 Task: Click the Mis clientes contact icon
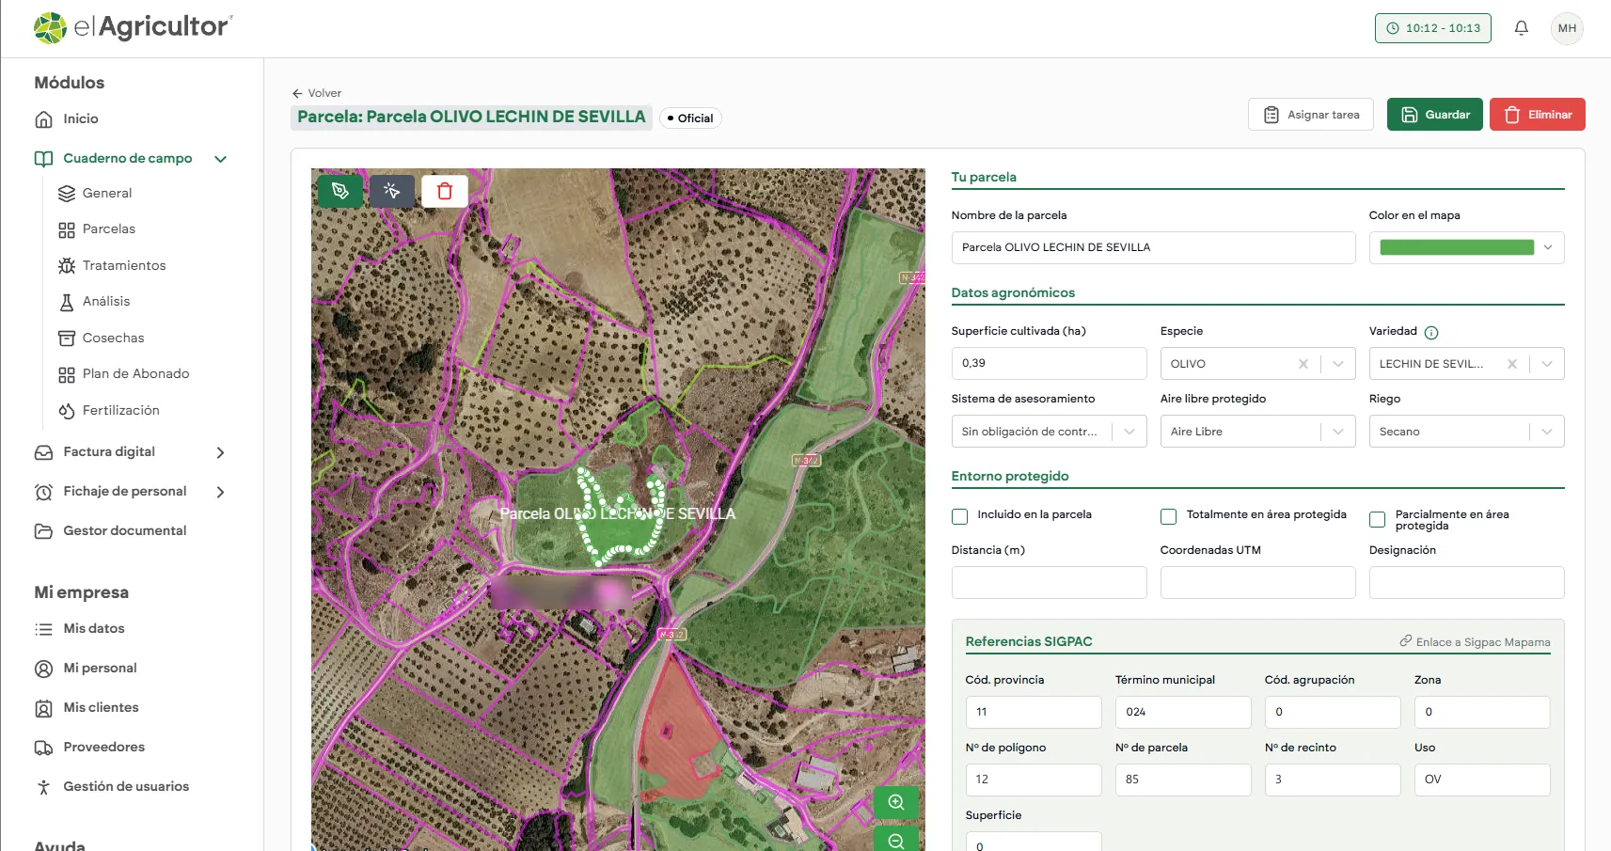coord(43,708)
